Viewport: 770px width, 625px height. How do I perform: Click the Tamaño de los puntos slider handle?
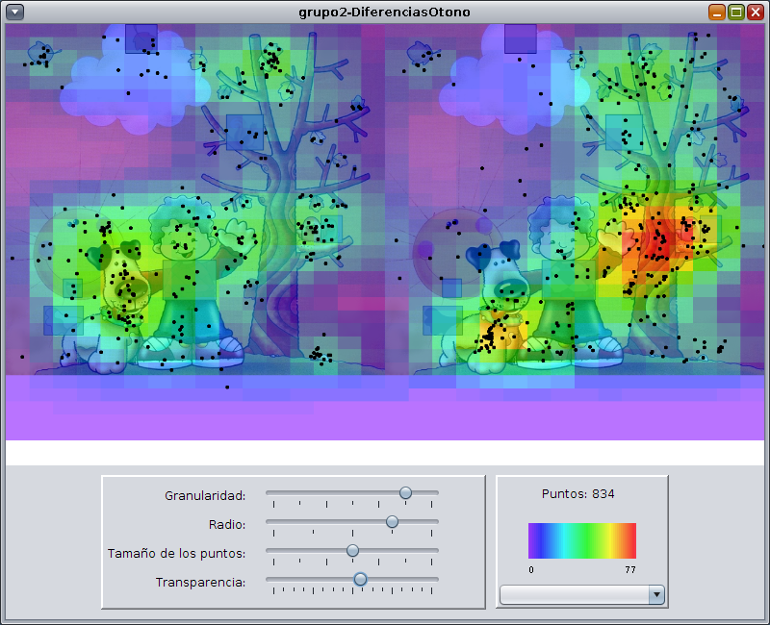(x=352, y=550)
